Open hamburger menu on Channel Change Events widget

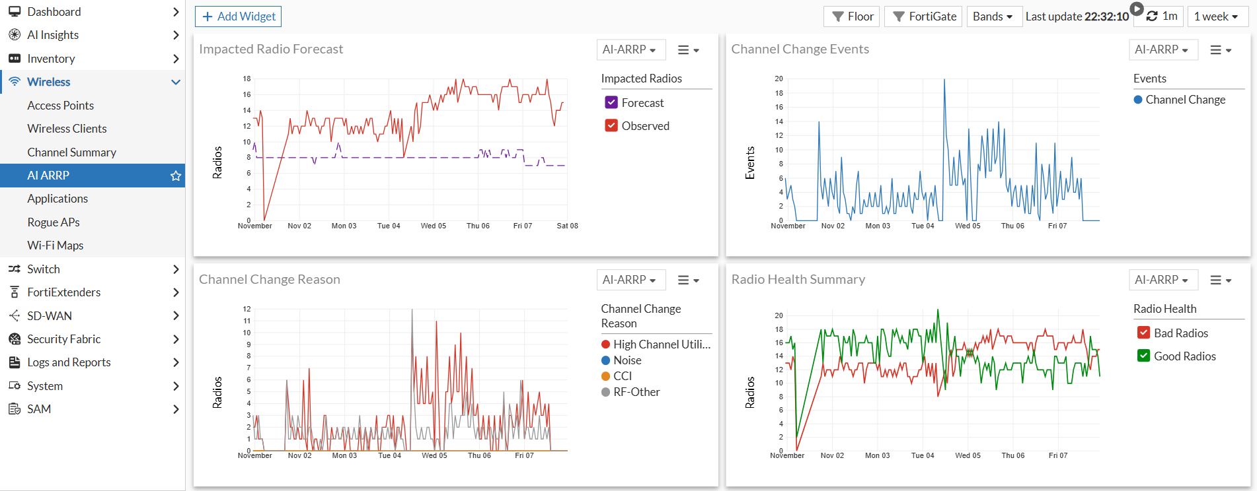pyautogui.click(x=1220, y=49)
